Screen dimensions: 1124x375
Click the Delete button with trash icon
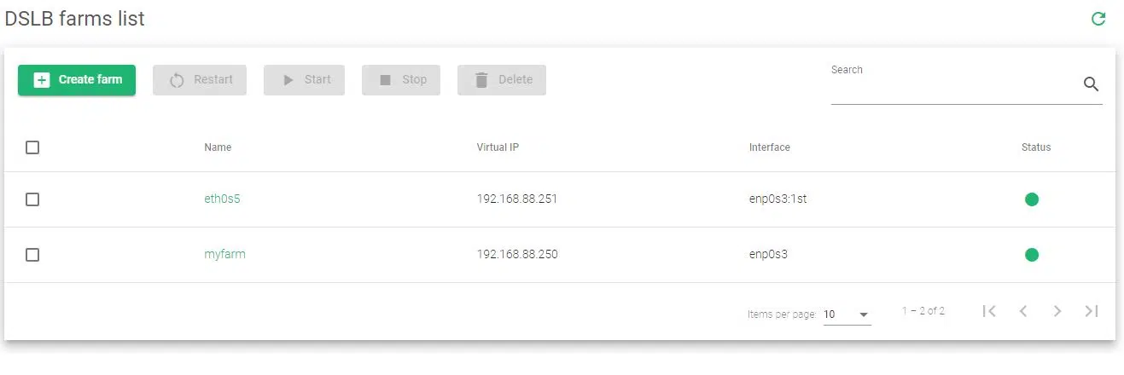(502, 80)
